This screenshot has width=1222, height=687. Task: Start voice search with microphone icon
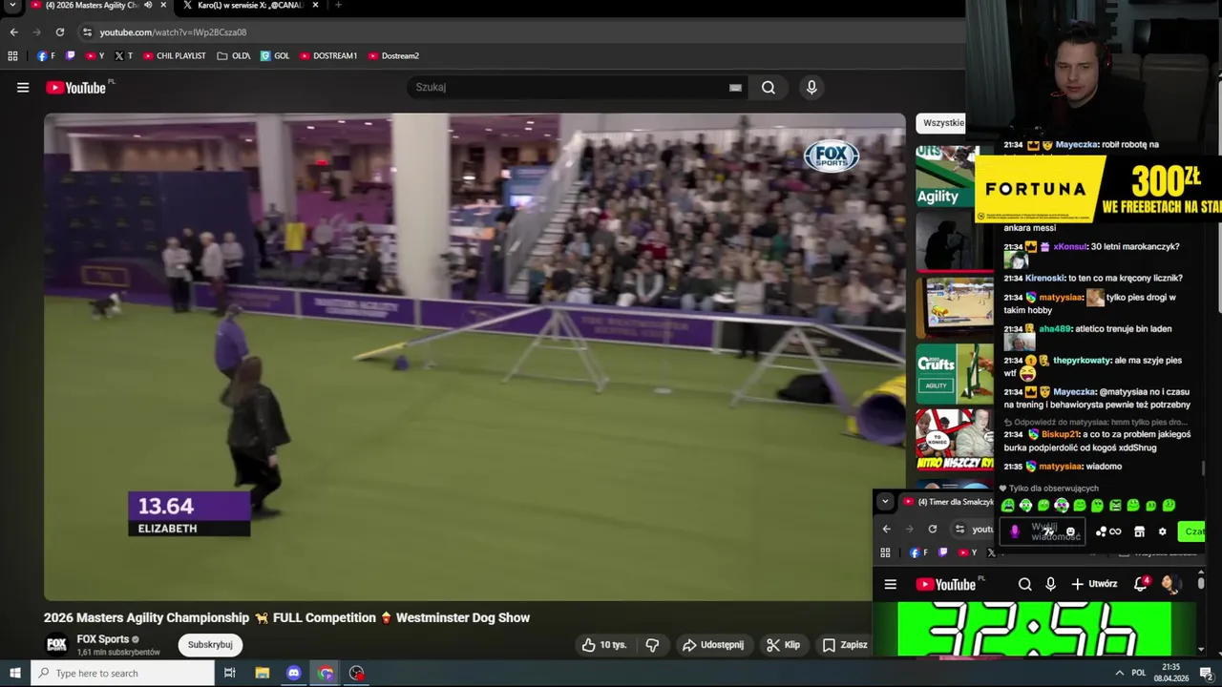811,88
